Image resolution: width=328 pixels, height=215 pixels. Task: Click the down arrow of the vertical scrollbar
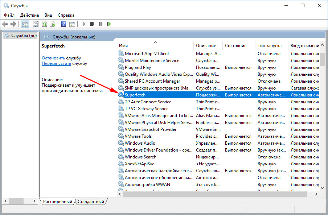(322, 188)
